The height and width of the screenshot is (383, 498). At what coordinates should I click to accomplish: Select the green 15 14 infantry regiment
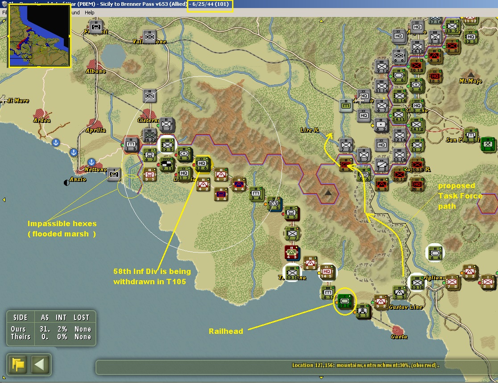pyautogui.click(x=399, y=97)
